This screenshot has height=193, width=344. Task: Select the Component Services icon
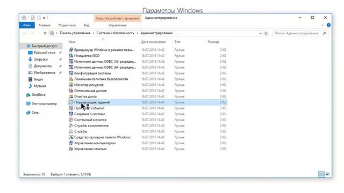coord(71,125)
